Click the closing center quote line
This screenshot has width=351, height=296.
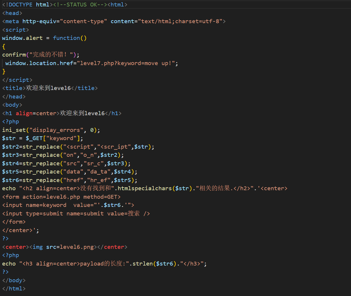point(21,230)
